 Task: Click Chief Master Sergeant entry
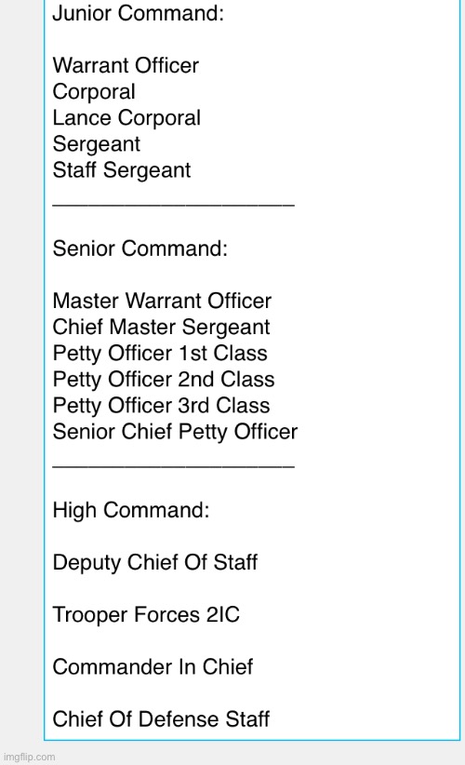tap(161, 328)
